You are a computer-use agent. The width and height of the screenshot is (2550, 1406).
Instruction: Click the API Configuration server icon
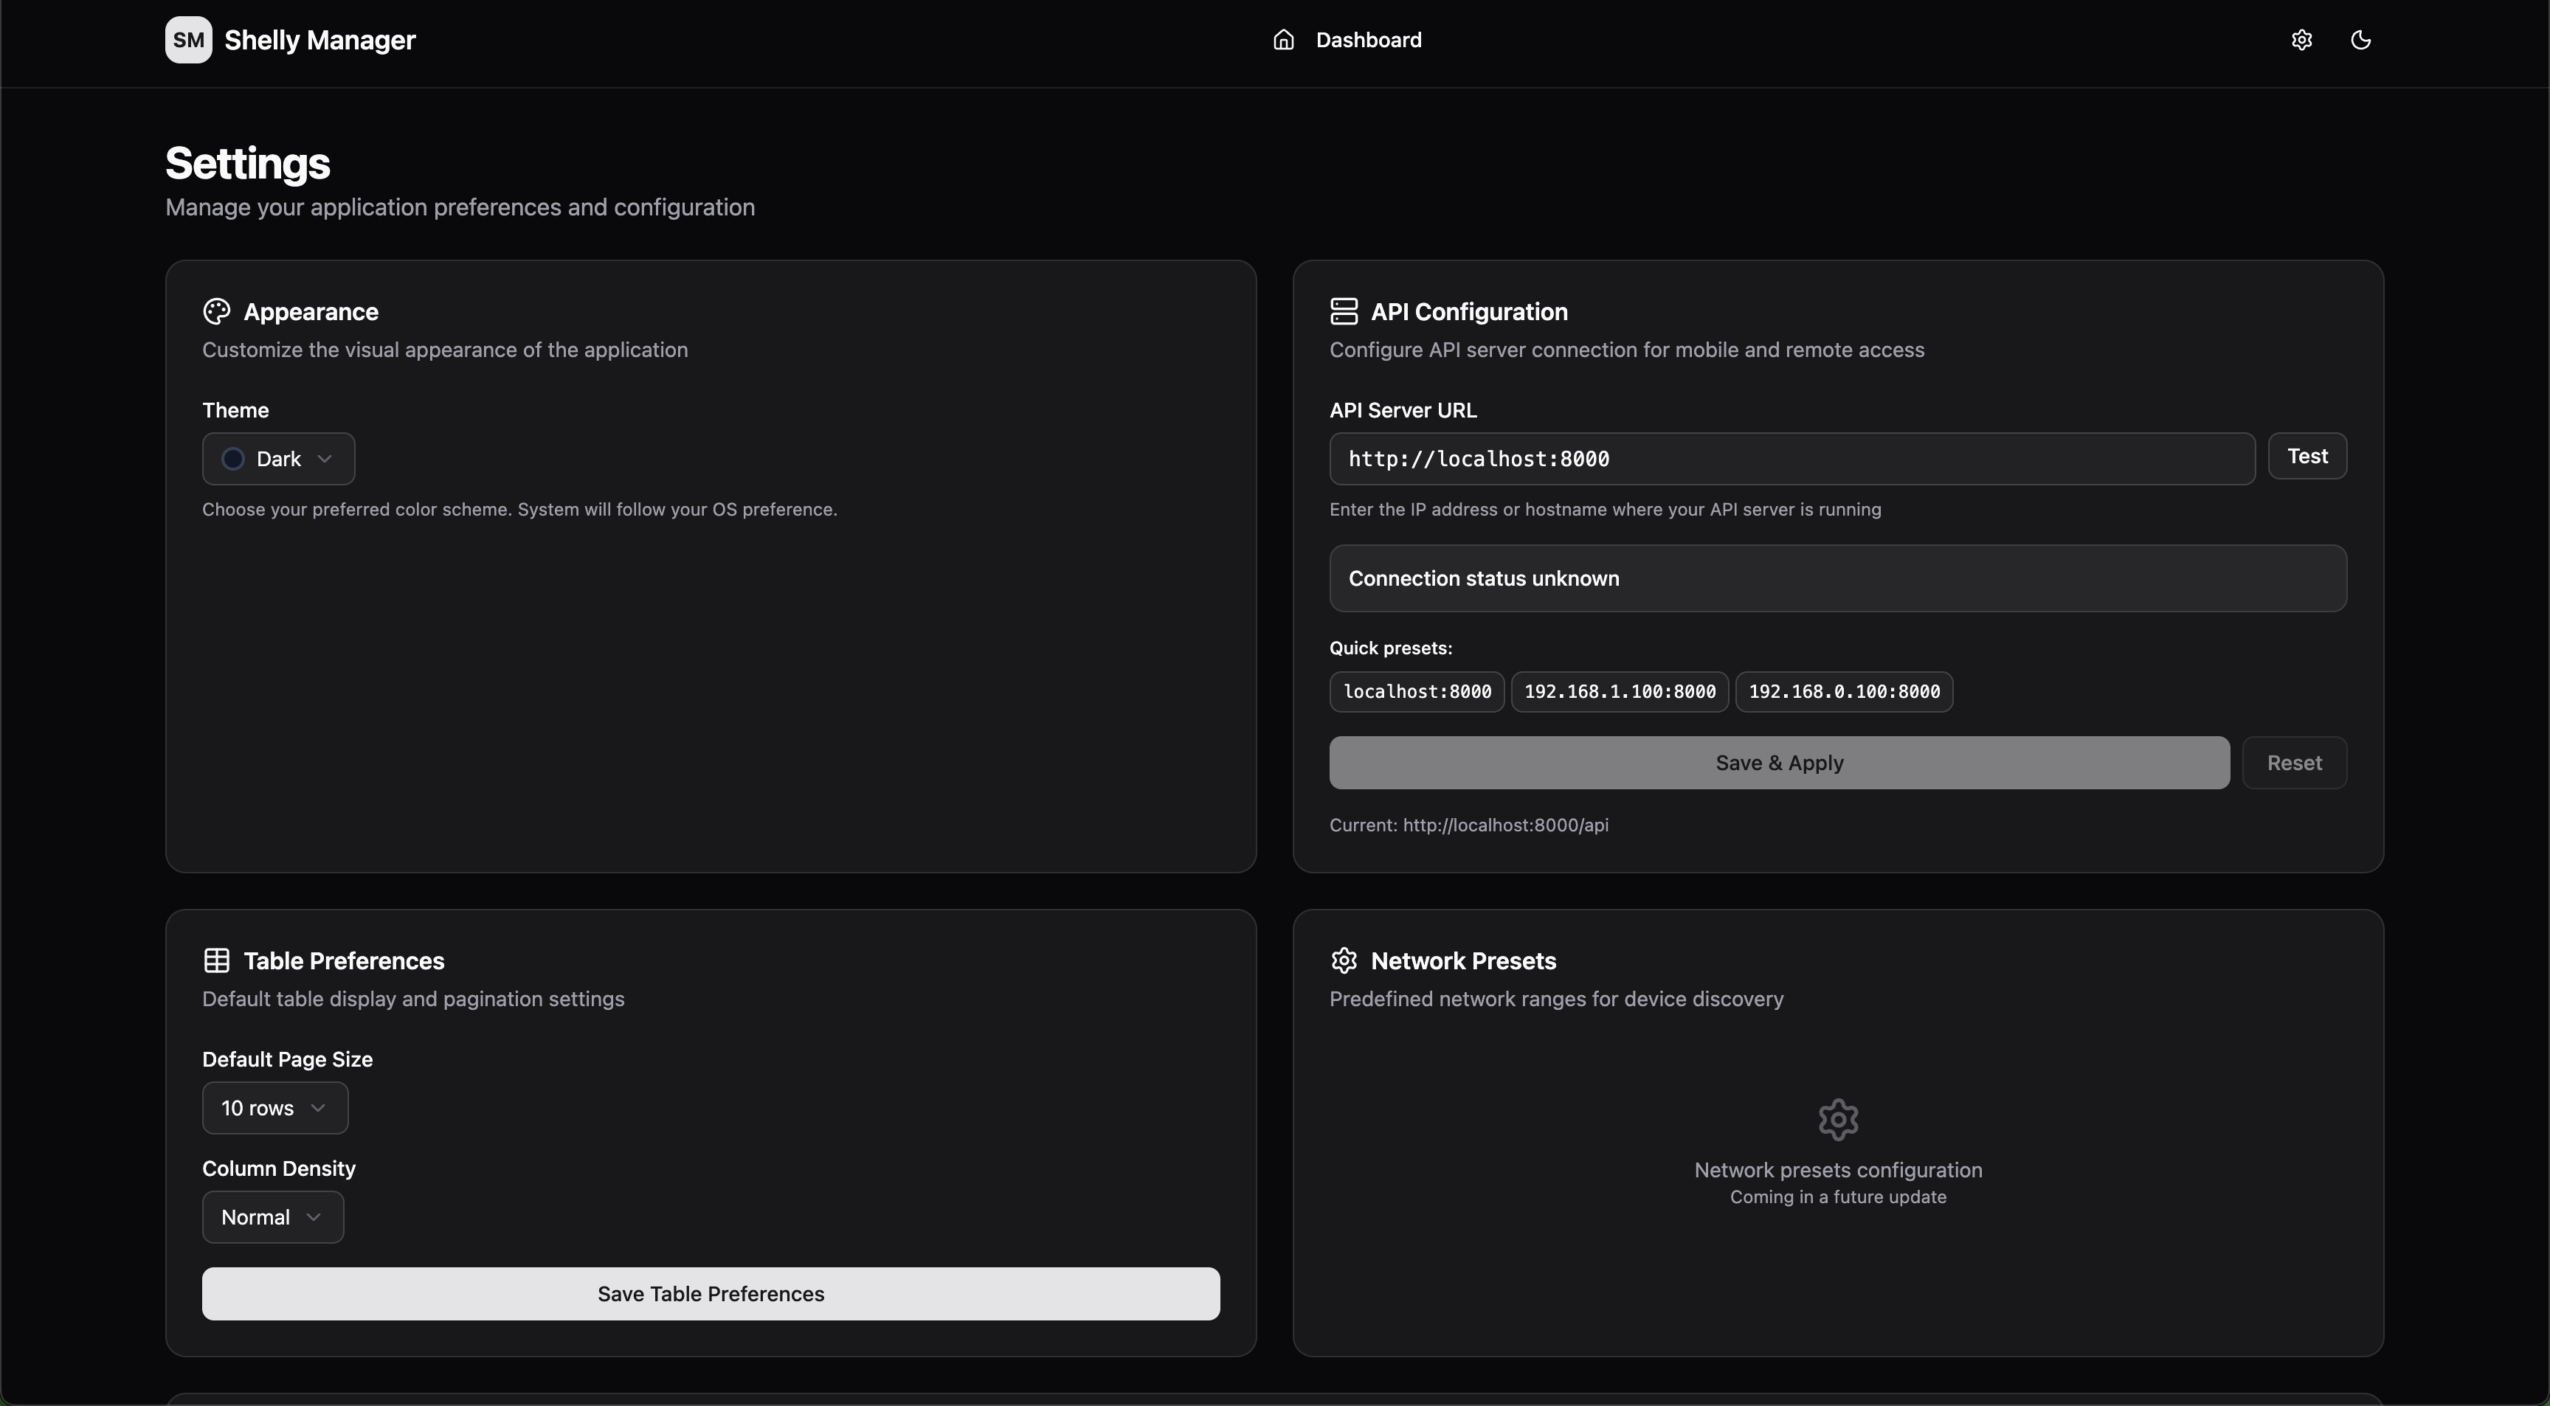pos(1344,312)
